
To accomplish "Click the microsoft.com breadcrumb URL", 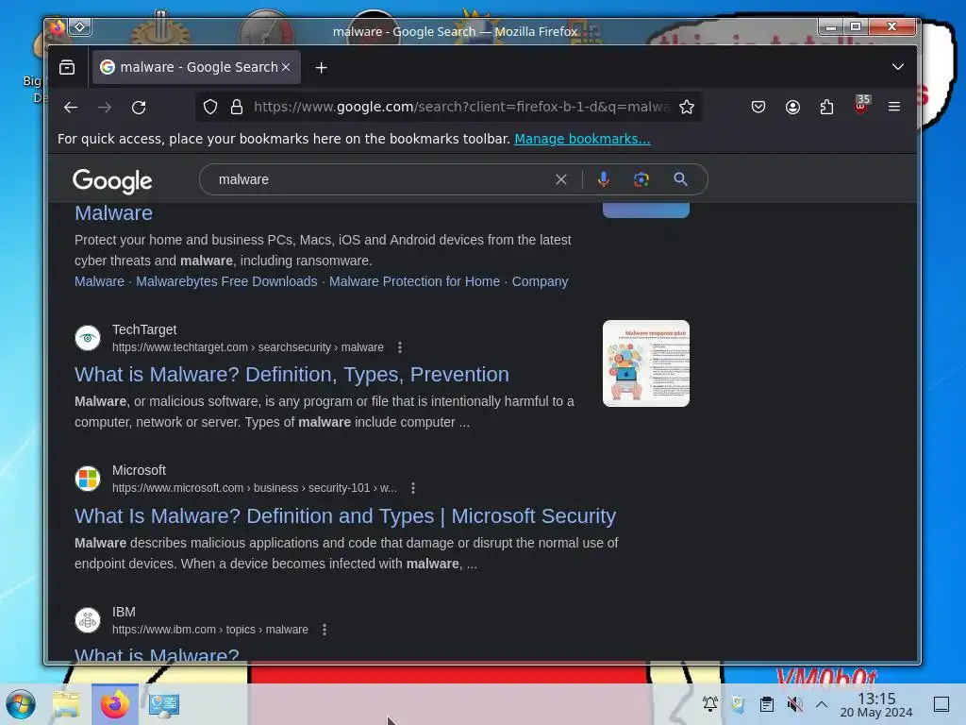I will tap(255, 488).
